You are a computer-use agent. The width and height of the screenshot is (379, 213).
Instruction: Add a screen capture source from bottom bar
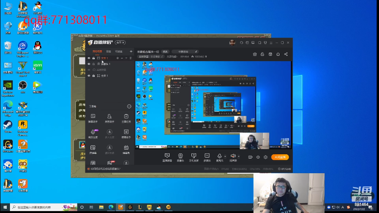tap(167, 157)
